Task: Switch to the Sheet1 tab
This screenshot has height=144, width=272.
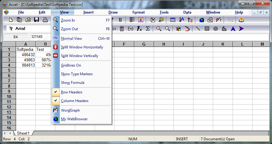Action: 23,134
